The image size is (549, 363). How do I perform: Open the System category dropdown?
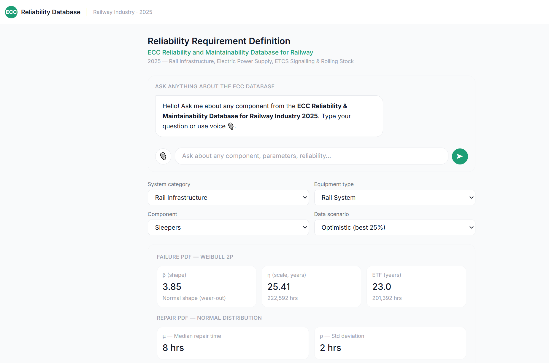click(x=228, y=198)
